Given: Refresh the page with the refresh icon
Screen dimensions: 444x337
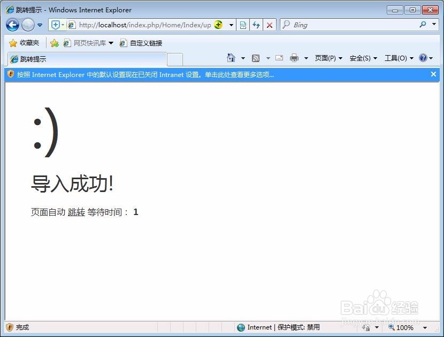Looking at the screenshot, I should point(255,25).
